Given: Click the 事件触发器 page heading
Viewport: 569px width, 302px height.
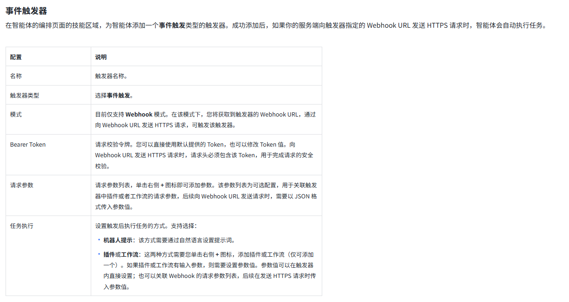Looking at the screenshot, I should pyautogui.click(x=26, y=11).
